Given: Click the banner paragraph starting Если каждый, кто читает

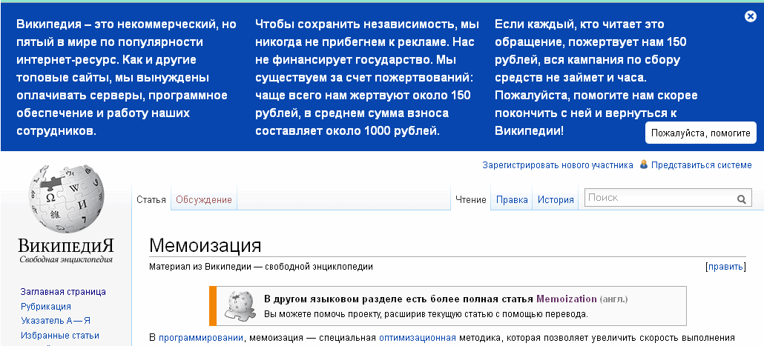Looking at the screenshot, I should 597,77.
